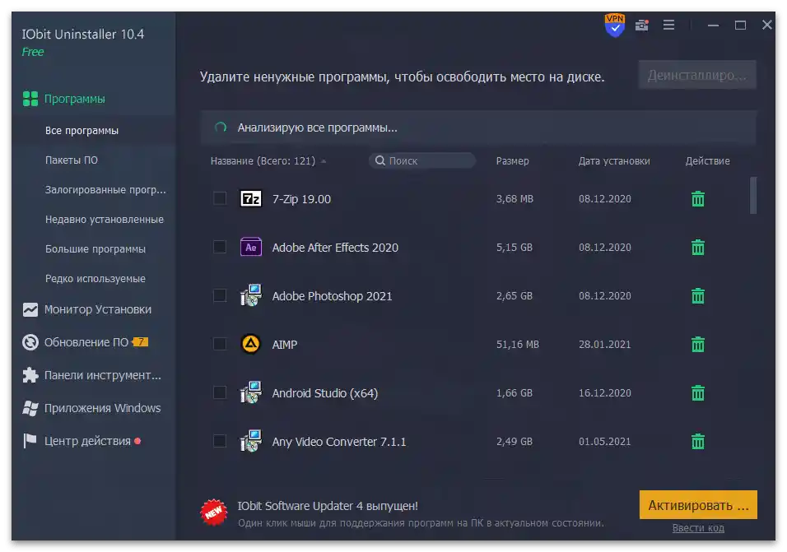Viewport: 787px width, 552px height.
Task: Tick the AIMP checkbox
Action: point(219,344)
